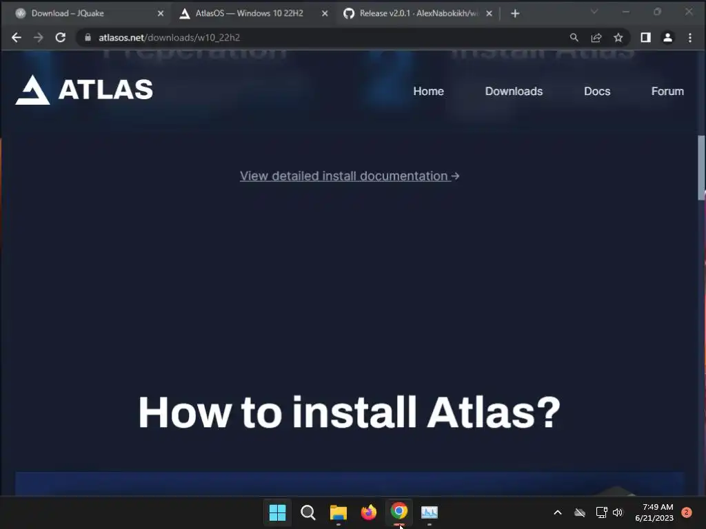Screen dimensions: 706x529
Task: Reload the AtlasOS page
Action: pos(61,38)
